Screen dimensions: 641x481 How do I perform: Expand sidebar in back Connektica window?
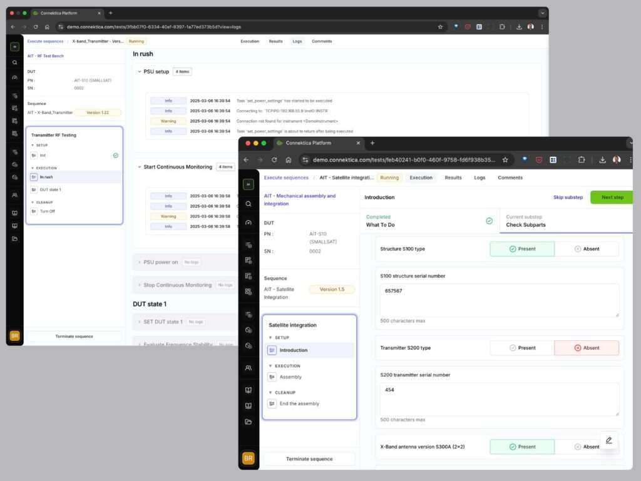tap(15, 46)
